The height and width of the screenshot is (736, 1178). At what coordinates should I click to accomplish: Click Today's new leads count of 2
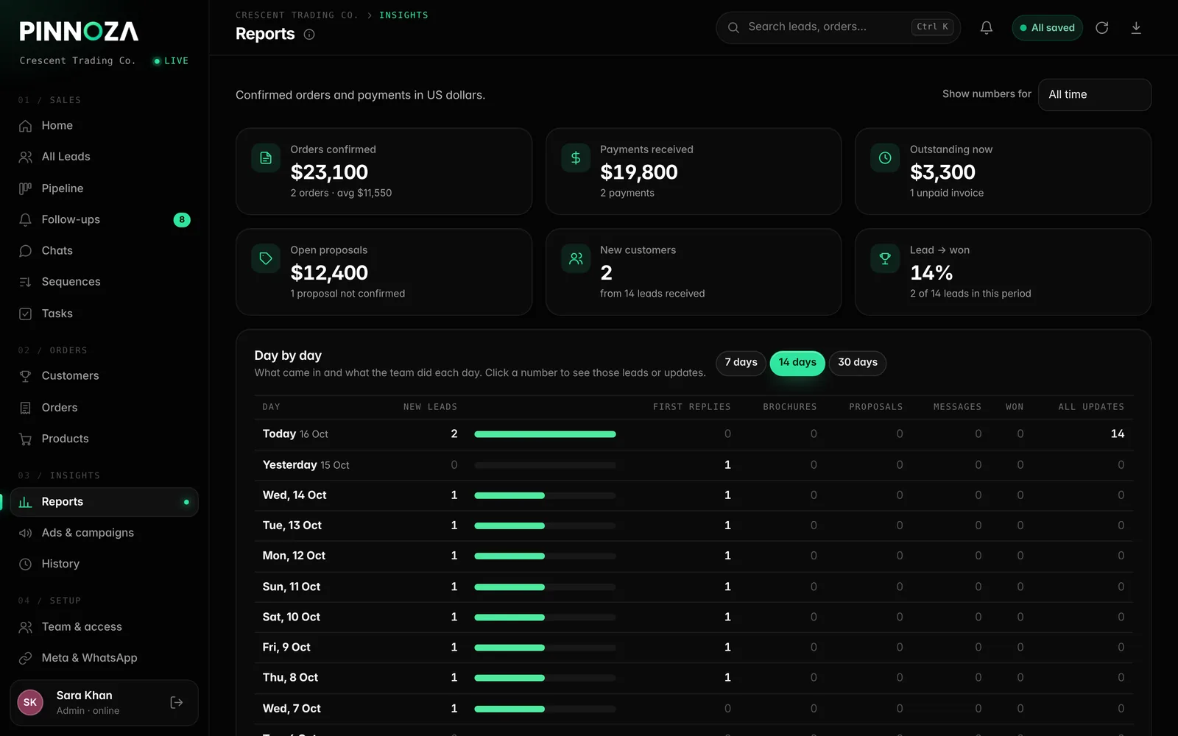(x=454, y=434)
